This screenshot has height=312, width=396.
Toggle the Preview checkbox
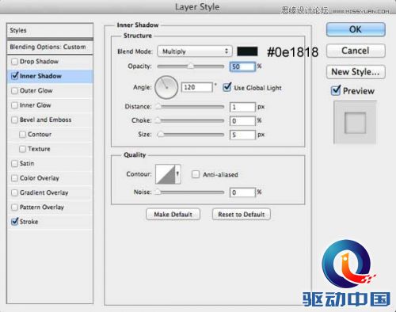(x=336, y=91)
